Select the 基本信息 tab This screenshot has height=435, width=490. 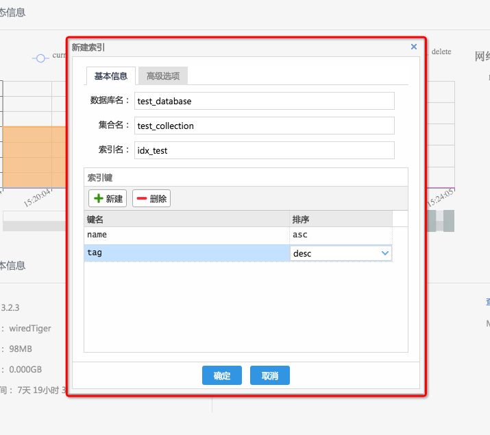(111, 75)
